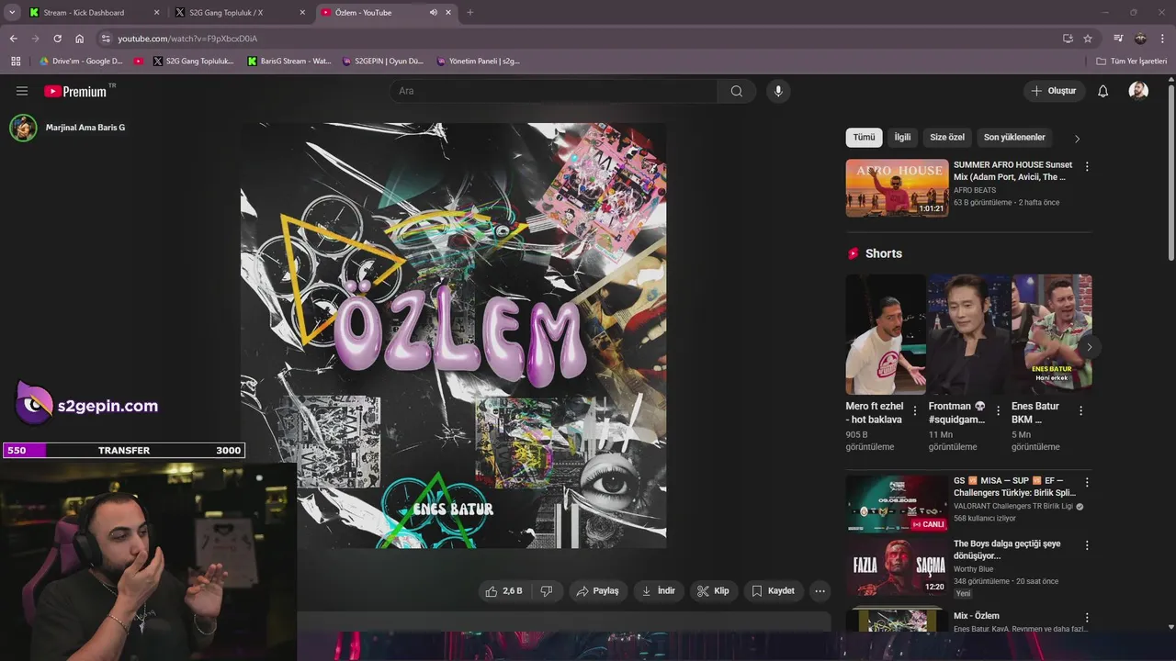Mute the Özlem tab via speaker icon

click(433, 13)
